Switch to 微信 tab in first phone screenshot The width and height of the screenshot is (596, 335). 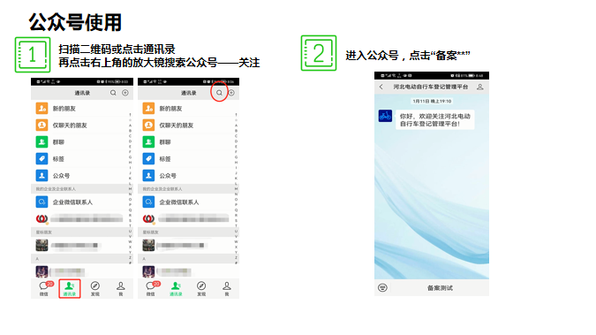pyautogui.click(x=44, y=288)
